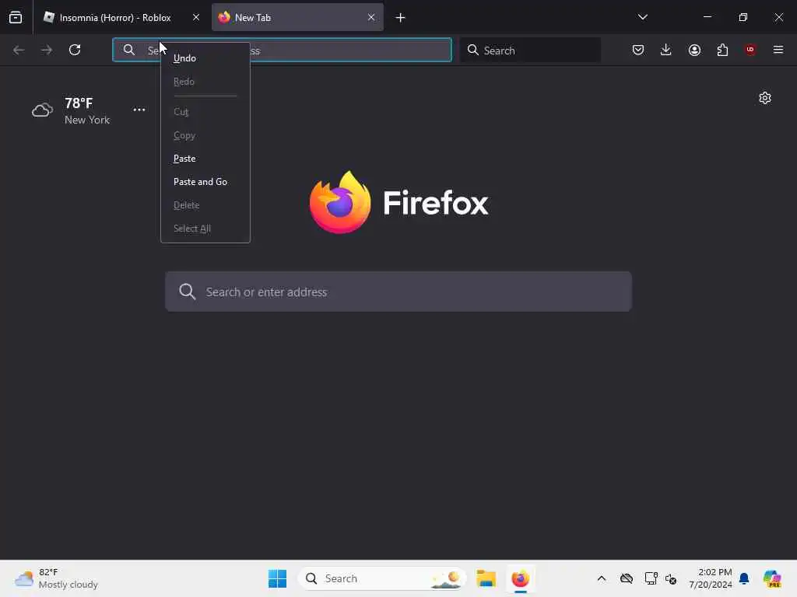Open new tab page settings gear
This screenshot has height=597, width=797.
coord(765,98)
